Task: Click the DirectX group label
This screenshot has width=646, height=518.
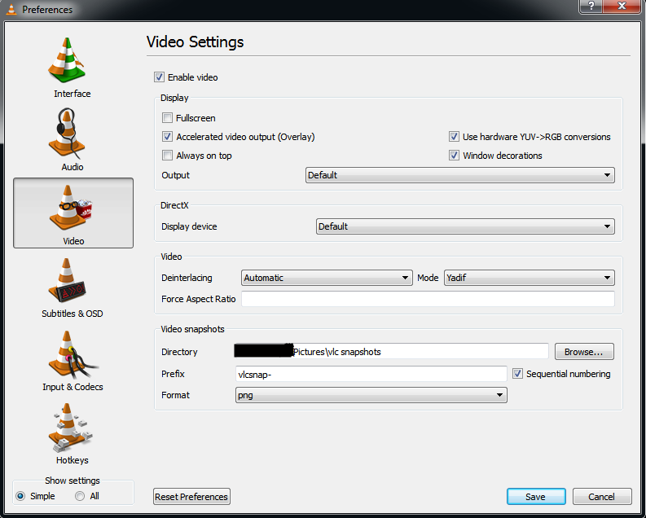Action: click(x=174, y=205)
